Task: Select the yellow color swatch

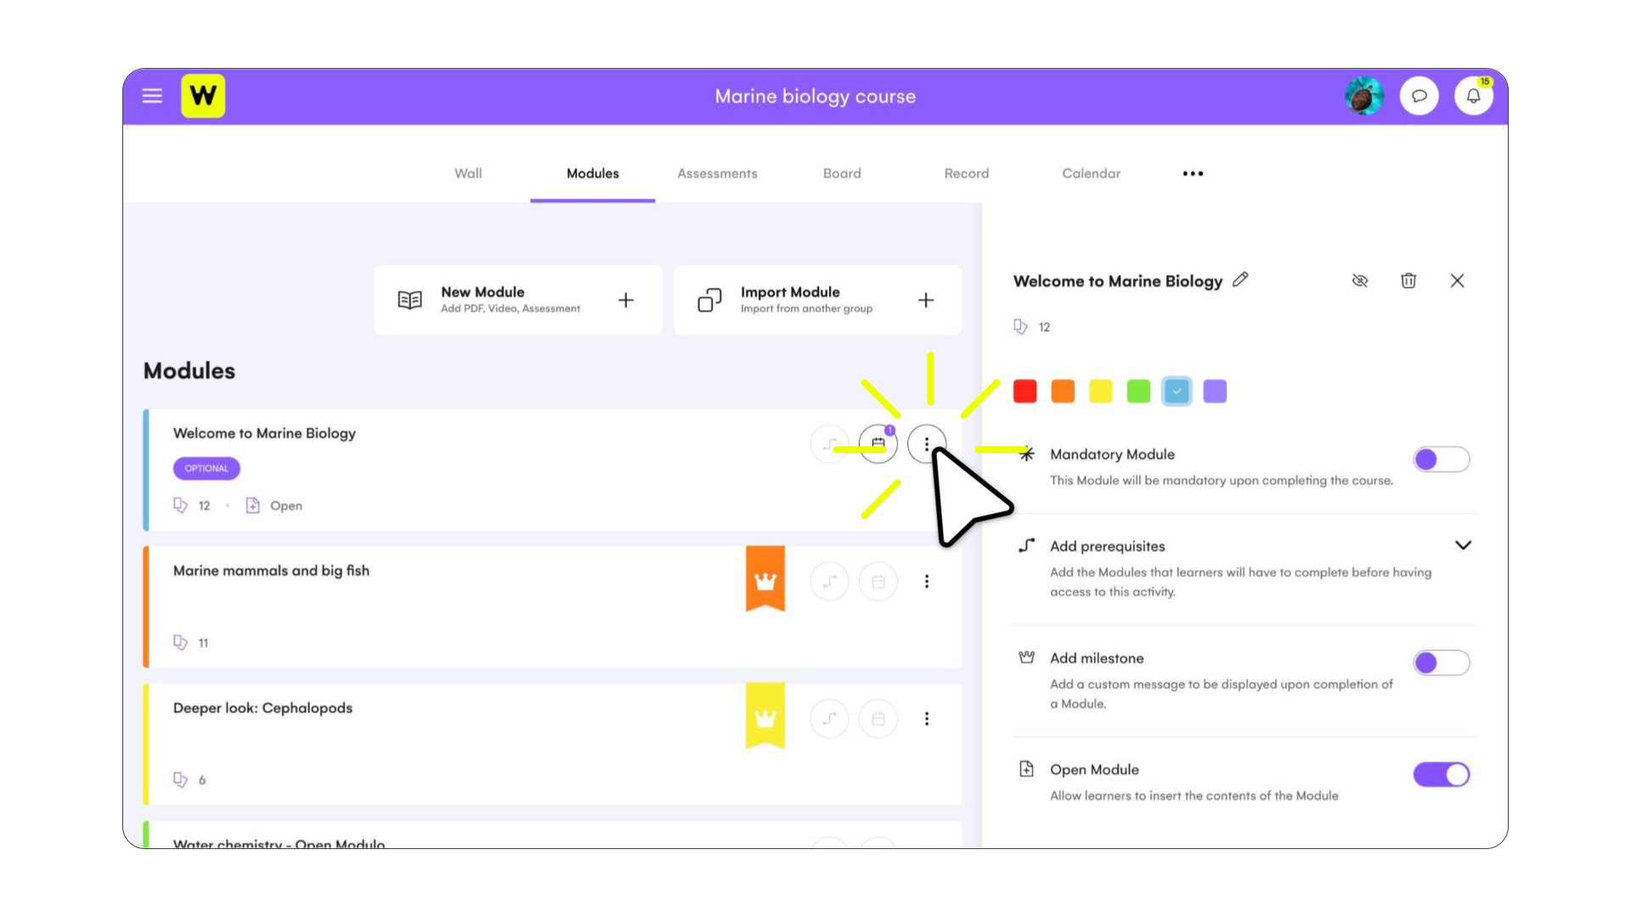Action: coord(1101,391)
